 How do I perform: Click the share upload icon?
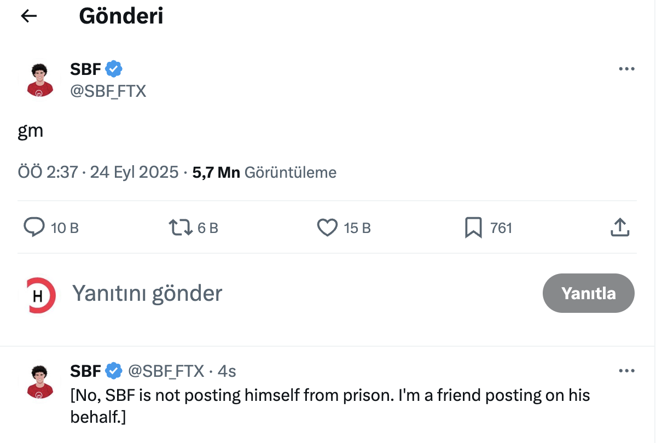pos(619,228)
